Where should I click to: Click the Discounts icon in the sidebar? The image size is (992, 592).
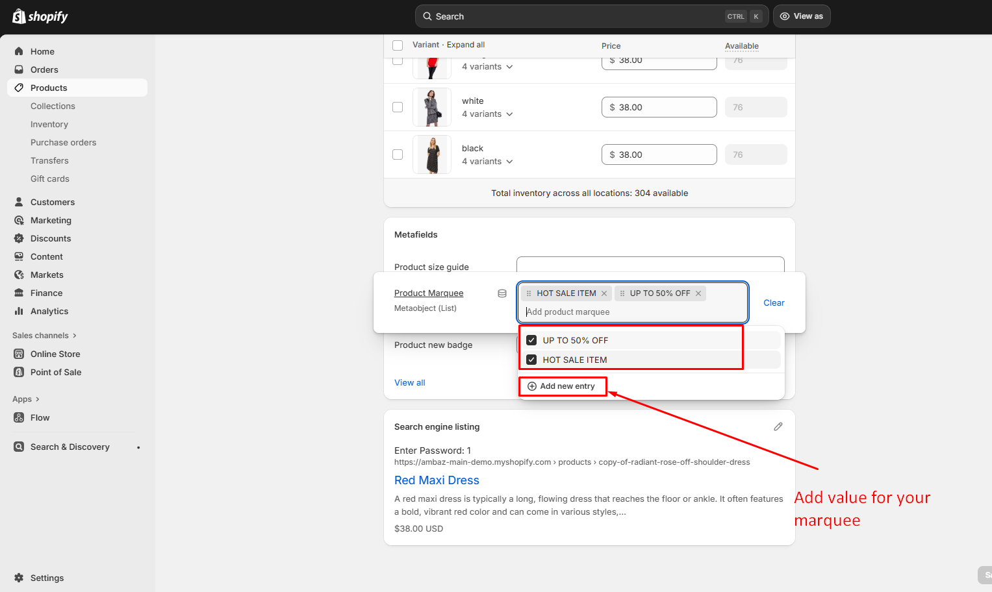(x=19, y=238)
